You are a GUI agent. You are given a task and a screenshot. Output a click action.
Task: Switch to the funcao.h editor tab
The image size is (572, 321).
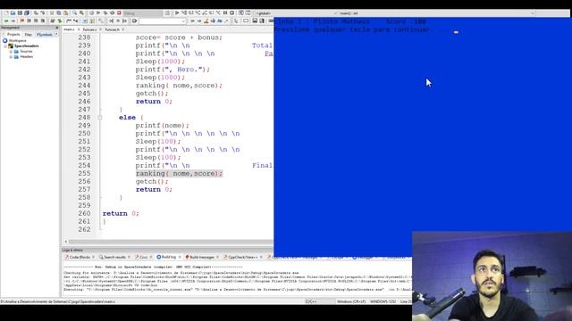(112, 29)
